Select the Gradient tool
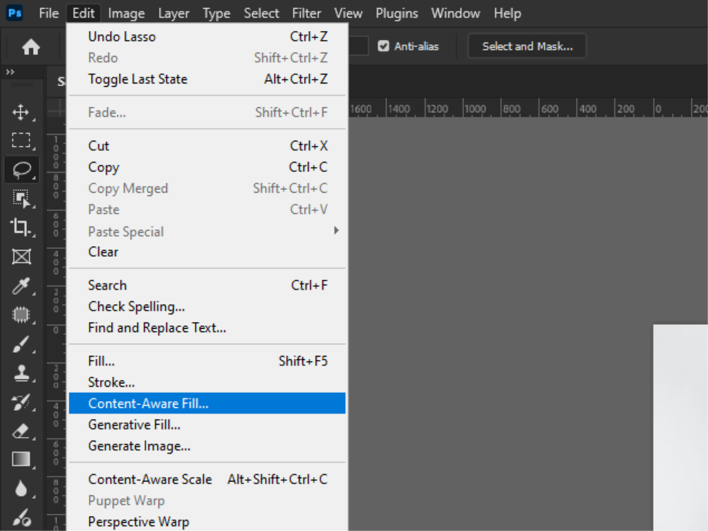This screenshot has height=531, width=708. coord(21,459)
